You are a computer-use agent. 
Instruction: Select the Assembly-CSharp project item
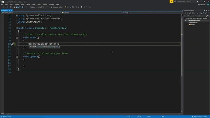click(x=194, y=20)
